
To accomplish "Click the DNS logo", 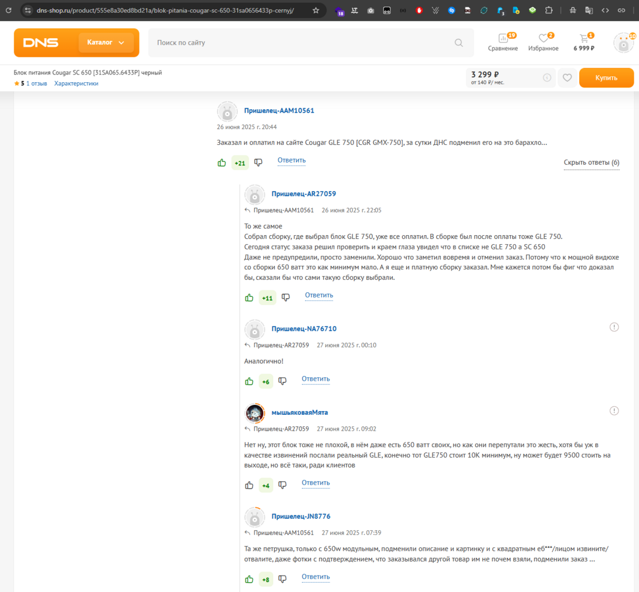I will tap(41, 43).
